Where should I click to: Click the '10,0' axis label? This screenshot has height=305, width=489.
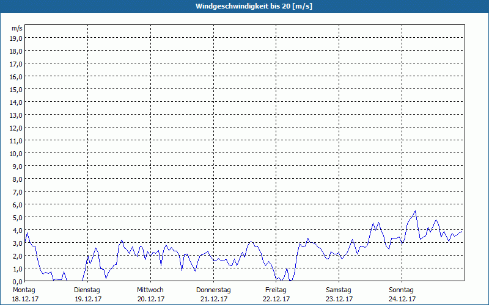coord(17,154)
